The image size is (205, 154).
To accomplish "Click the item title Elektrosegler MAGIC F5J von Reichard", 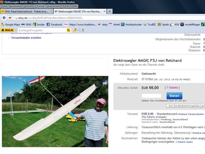I will point(147,61).
